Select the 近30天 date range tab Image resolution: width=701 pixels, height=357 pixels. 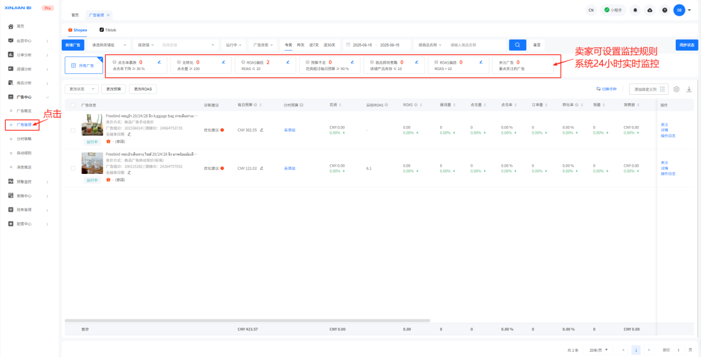click(329, 45)
